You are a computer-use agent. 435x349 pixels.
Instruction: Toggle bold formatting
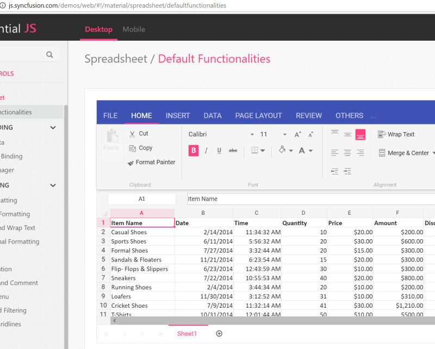coord(194,151)
